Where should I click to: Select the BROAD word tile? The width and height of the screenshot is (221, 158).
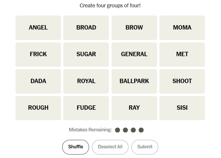(86, 28)
